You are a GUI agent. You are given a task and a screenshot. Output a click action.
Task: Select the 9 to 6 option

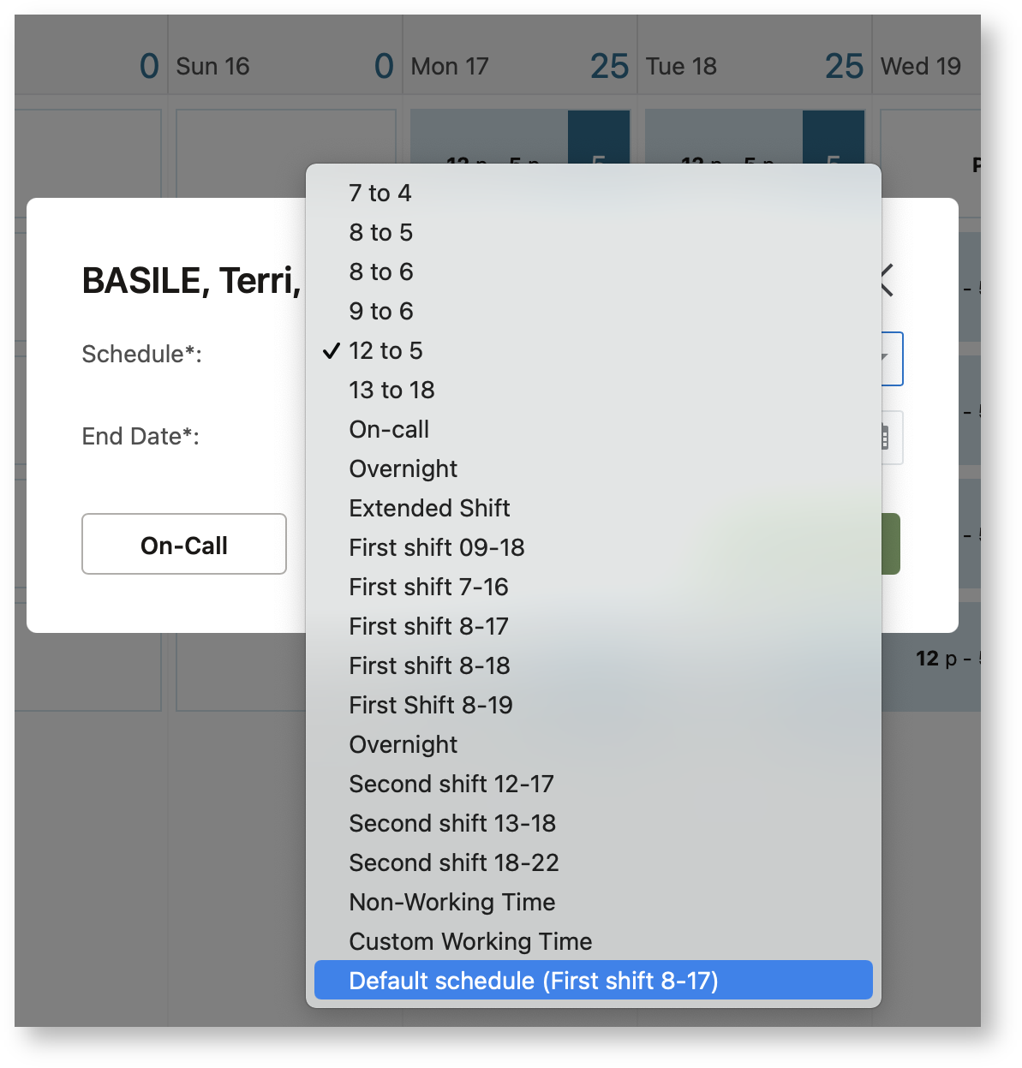point(380,311)
